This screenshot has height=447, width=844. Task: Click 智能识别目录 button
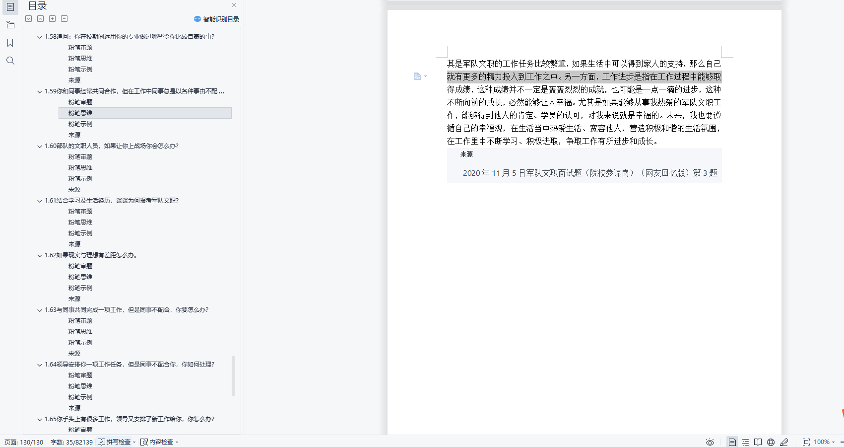tap(216, 19)
